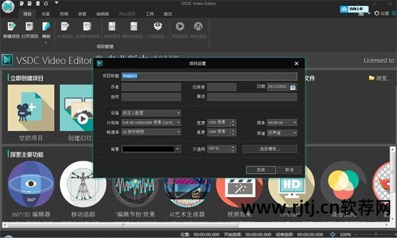This screenshot has height=238, width=397.
Task: Click preview icon in quick access bar
Action: coord(46,3)
